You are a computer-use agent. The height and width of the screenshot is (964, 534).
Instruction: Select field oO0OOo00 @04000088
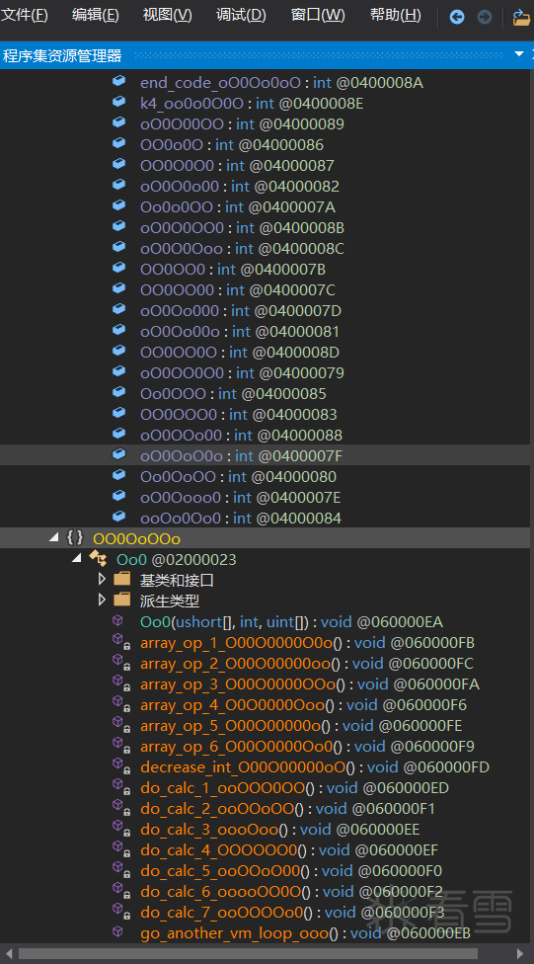241,436
